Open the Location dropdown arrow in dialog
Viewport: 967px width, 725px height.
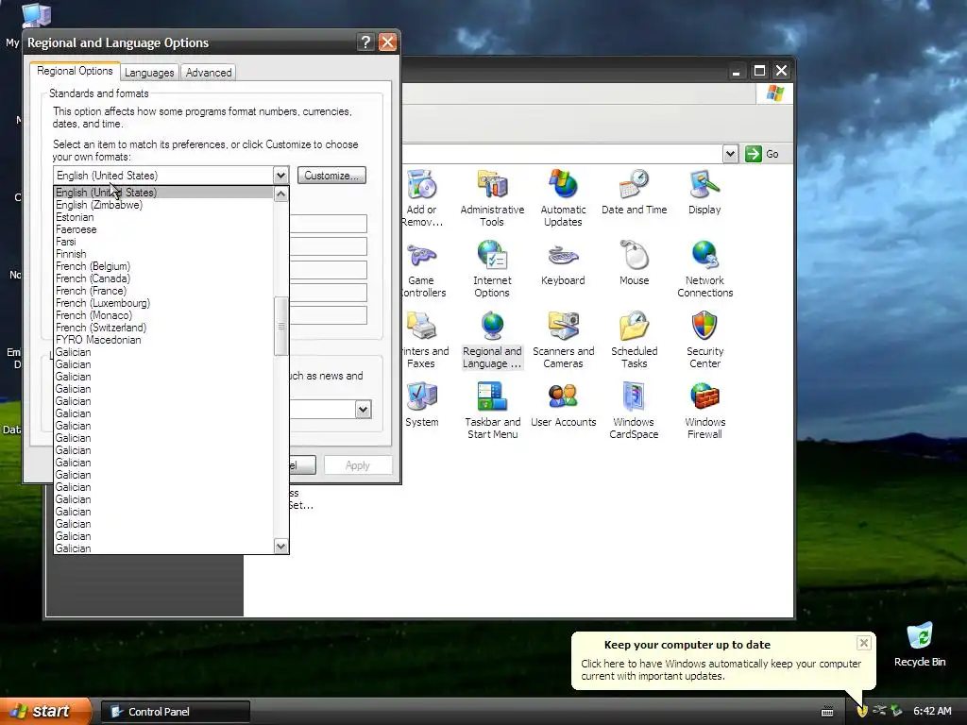pyautogui.click(x=363, y=410)
